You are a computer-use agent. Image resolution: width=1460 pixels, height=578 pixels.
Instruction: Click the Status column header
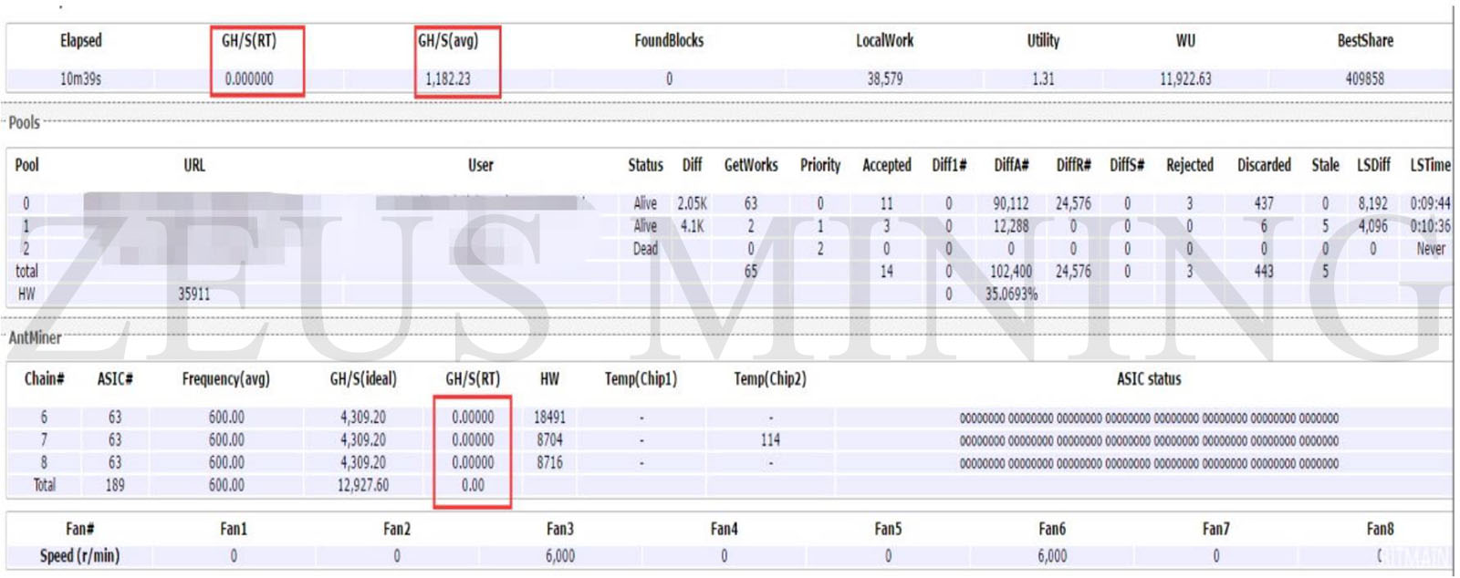coord(645,165)
